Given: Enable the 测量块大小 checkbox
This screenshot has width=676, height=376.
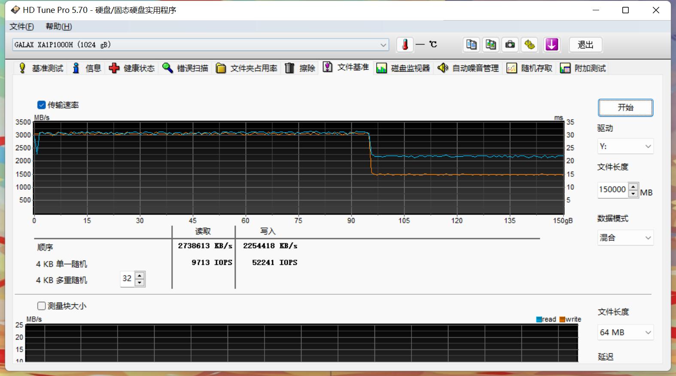Looking at the screenshot, I should click(x=42, y=306).
